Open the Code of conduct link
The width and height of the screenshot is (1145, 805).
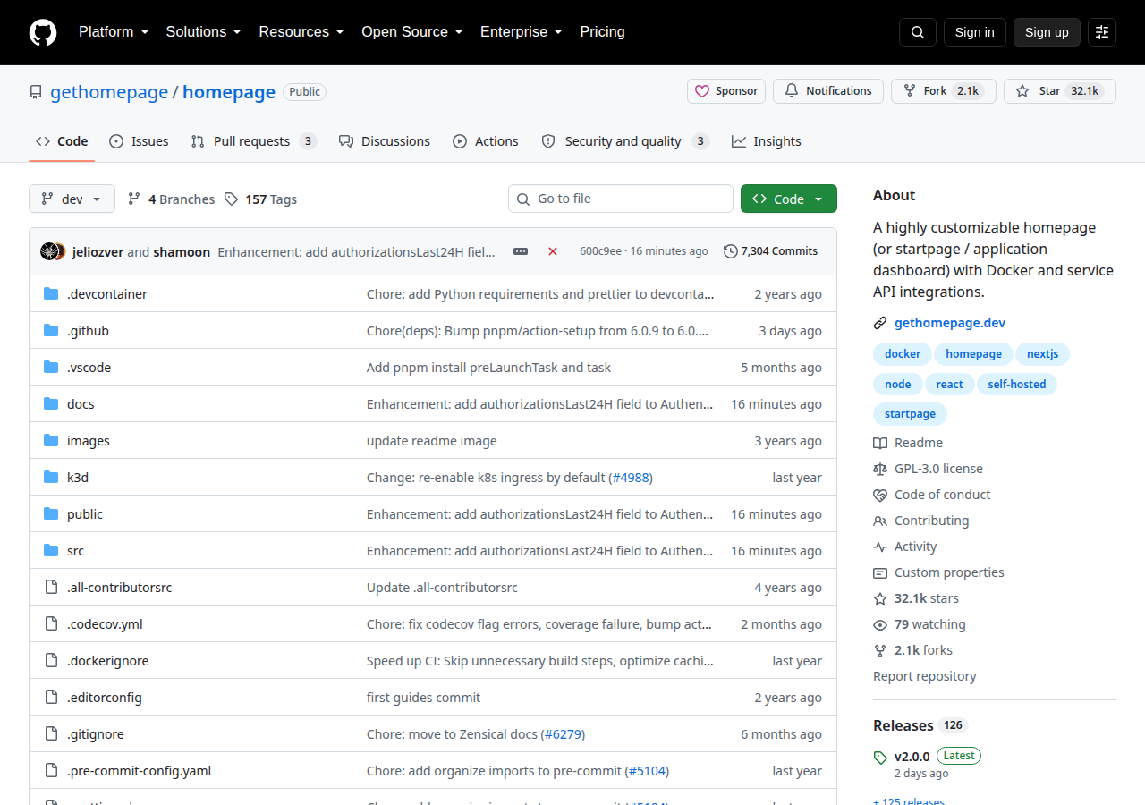[x=943, y=495]
